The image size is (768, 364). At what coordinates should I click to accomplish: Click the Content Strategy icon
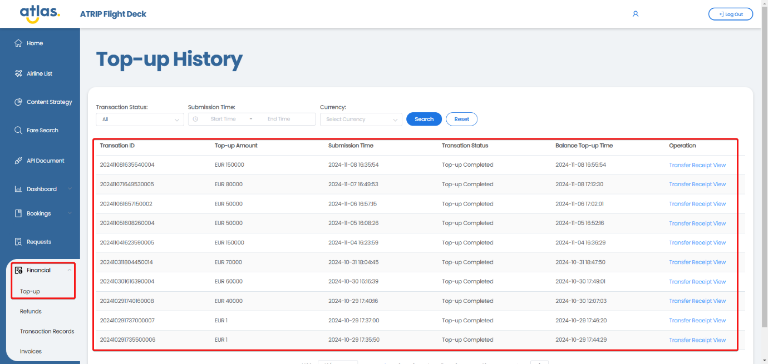coord(18,102)
